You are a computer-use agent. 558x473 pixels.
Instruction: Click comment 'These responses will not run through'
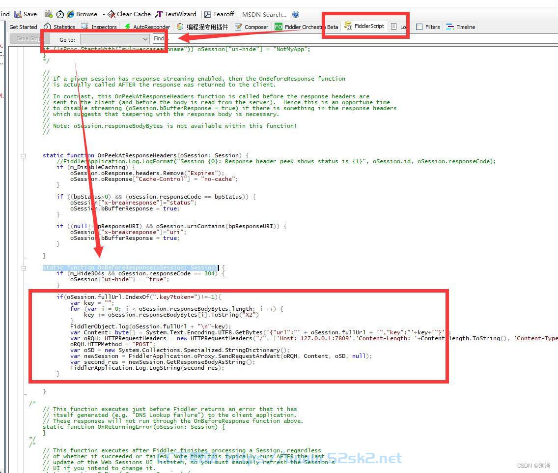[173, 421]
